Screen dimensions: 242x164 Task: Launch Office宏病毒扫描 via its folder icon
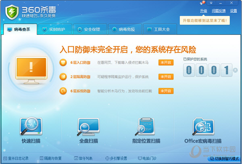click(203, 126)
